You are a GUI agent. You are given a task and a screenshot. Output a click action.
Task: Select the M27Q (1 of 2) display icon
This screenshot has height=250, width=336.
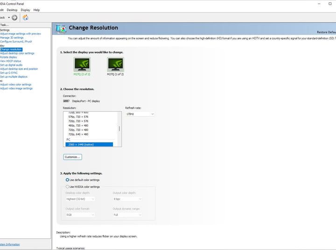click(116, 64)
